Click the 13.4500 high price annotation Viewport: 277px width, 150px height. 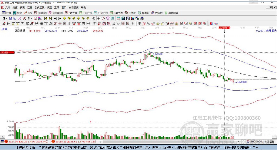(158, 54)
